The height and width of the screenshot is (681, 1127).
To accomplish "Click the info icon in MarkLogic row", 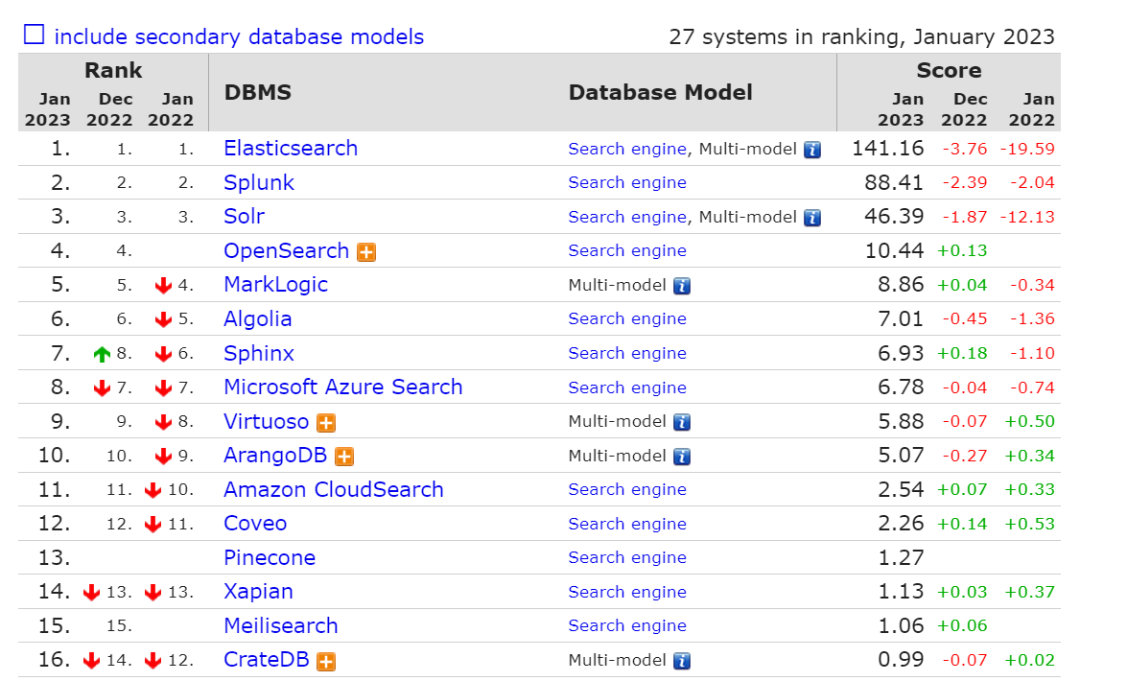I will pos(681,286).
